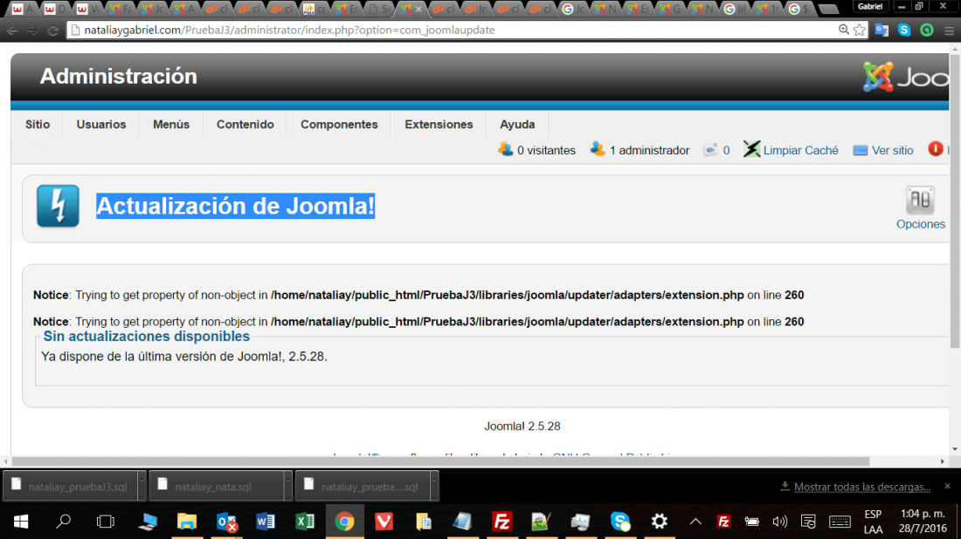Image resolution: width=961 pixels, height=539 pixels.
Task: Open nataliay_pruebaJ3.sql download item
Action: click(x=71, y=487)
